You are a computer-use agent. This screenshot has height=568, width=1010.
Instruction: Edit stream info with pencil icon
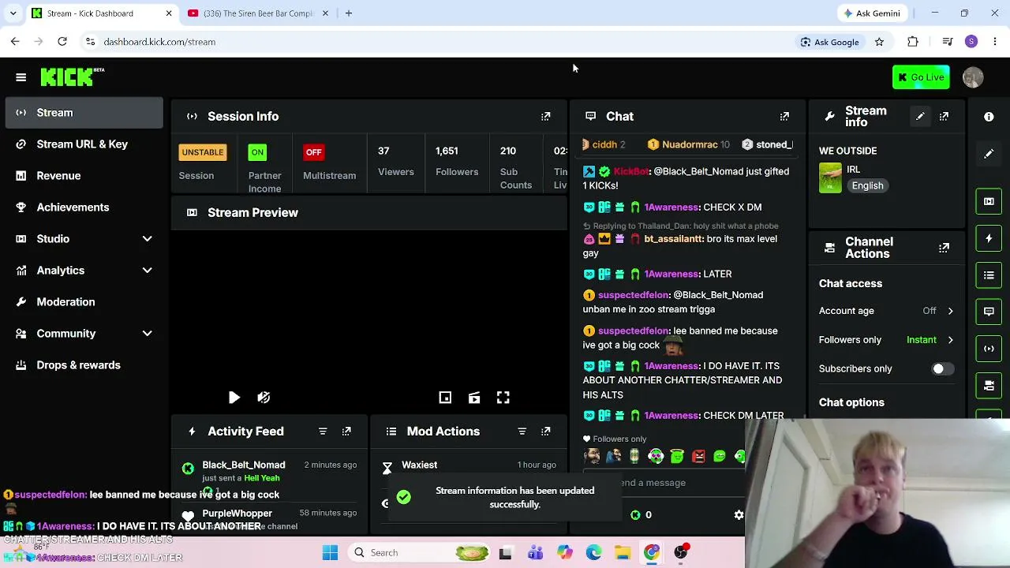(x=920, y=117)
